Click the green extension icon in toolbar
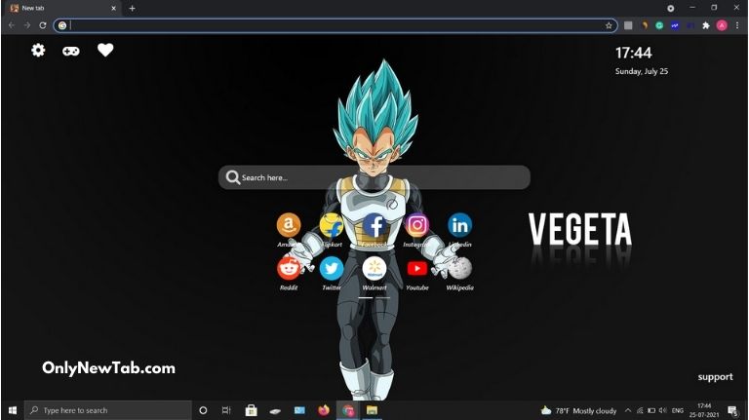 click(659, 25)
